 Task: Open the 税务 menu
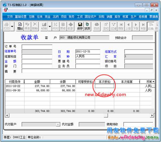pyautogui.click(x=71, y=16)
